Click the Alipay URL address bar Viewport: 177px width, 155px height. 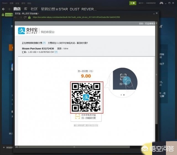(x=76, y=17)
